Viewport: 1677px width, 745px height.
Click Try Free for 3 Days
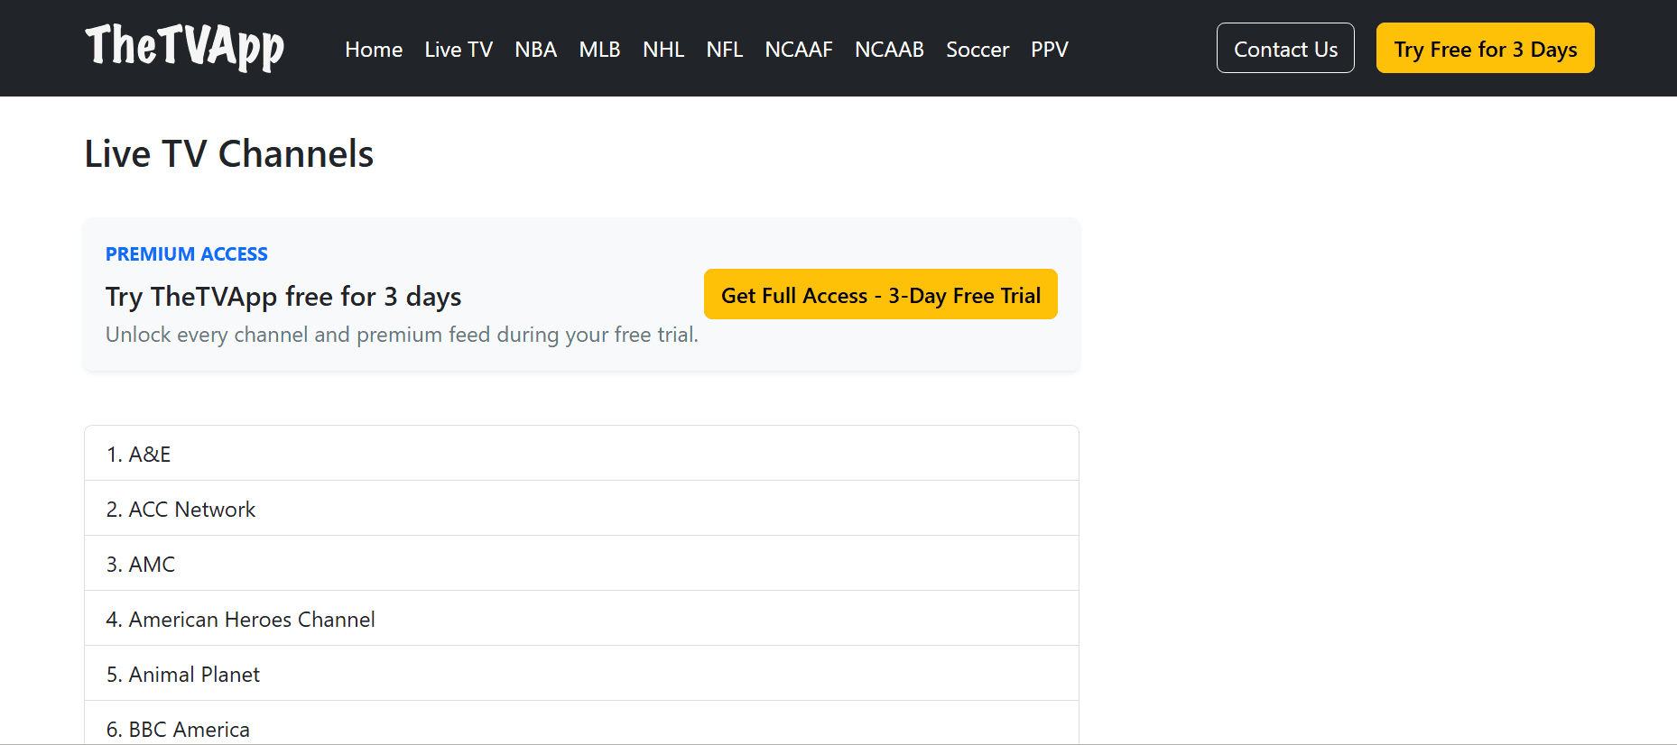1485,49
